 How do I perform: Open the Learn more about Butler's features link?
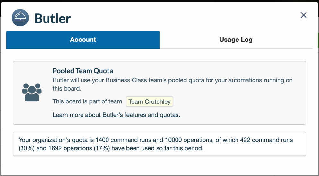point(116,115)
